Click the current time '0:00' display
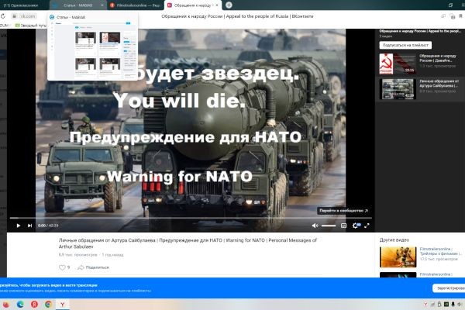 click(42, 226)
